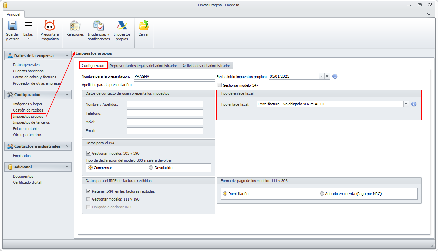Open Impuestos de terceros
Screen dimensions: 438x251
[x=31, y=122]
